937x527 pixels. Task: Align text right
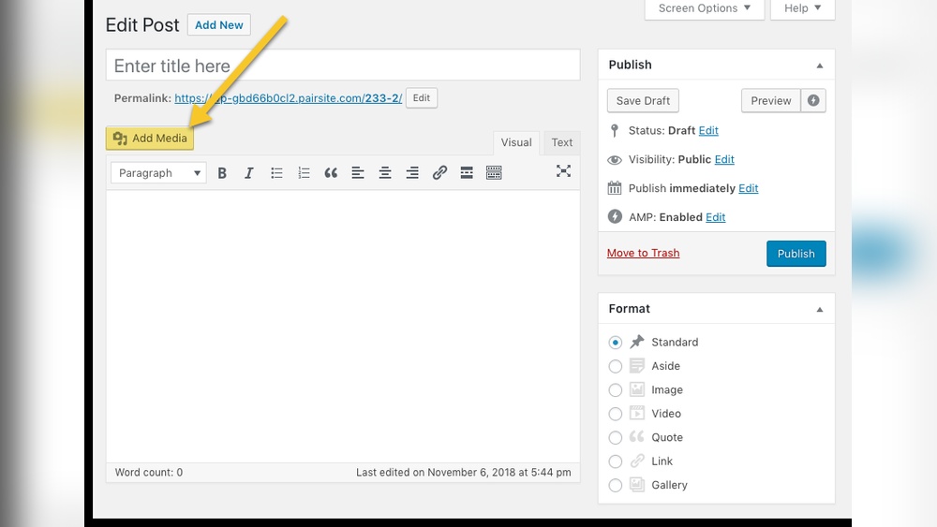[411, 173]
